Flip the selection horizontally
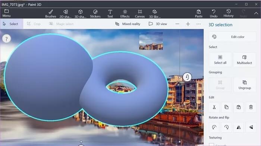261x146 pixels. (239, 127)
